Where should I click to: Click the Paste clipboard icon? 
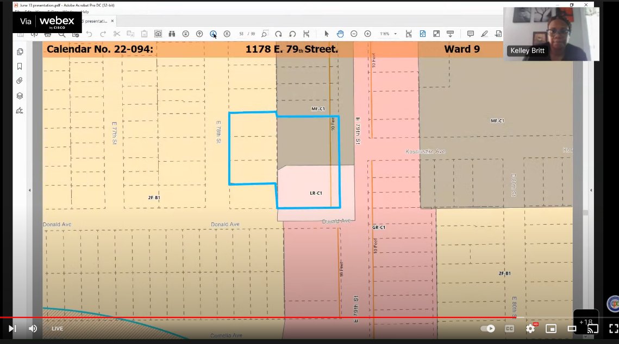144,34
